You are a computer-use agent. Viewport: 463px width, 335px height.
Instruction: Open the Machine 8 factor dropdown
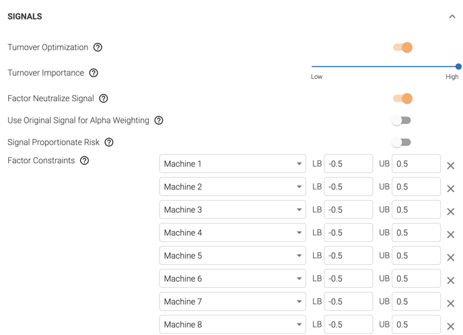pyautogui.click(x=233, y=324)
